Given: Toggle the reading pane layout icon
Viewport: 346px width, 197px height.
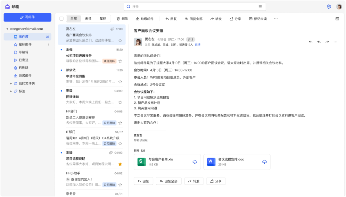Looking at the screenshot, I should tap(337, 19).
